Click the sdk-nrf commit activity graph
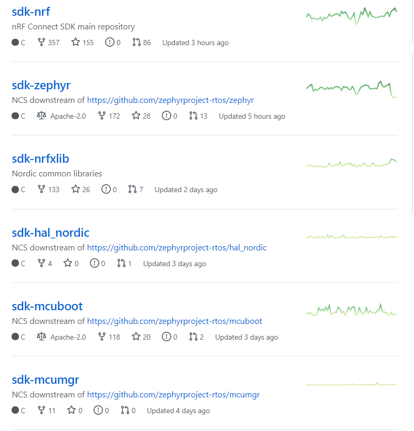The image size is (414, 431). (351, 15)
